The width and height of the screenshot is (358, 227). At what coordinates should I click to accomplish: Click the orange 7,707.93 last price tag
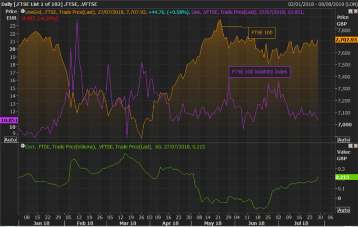[x=346, y=40]
